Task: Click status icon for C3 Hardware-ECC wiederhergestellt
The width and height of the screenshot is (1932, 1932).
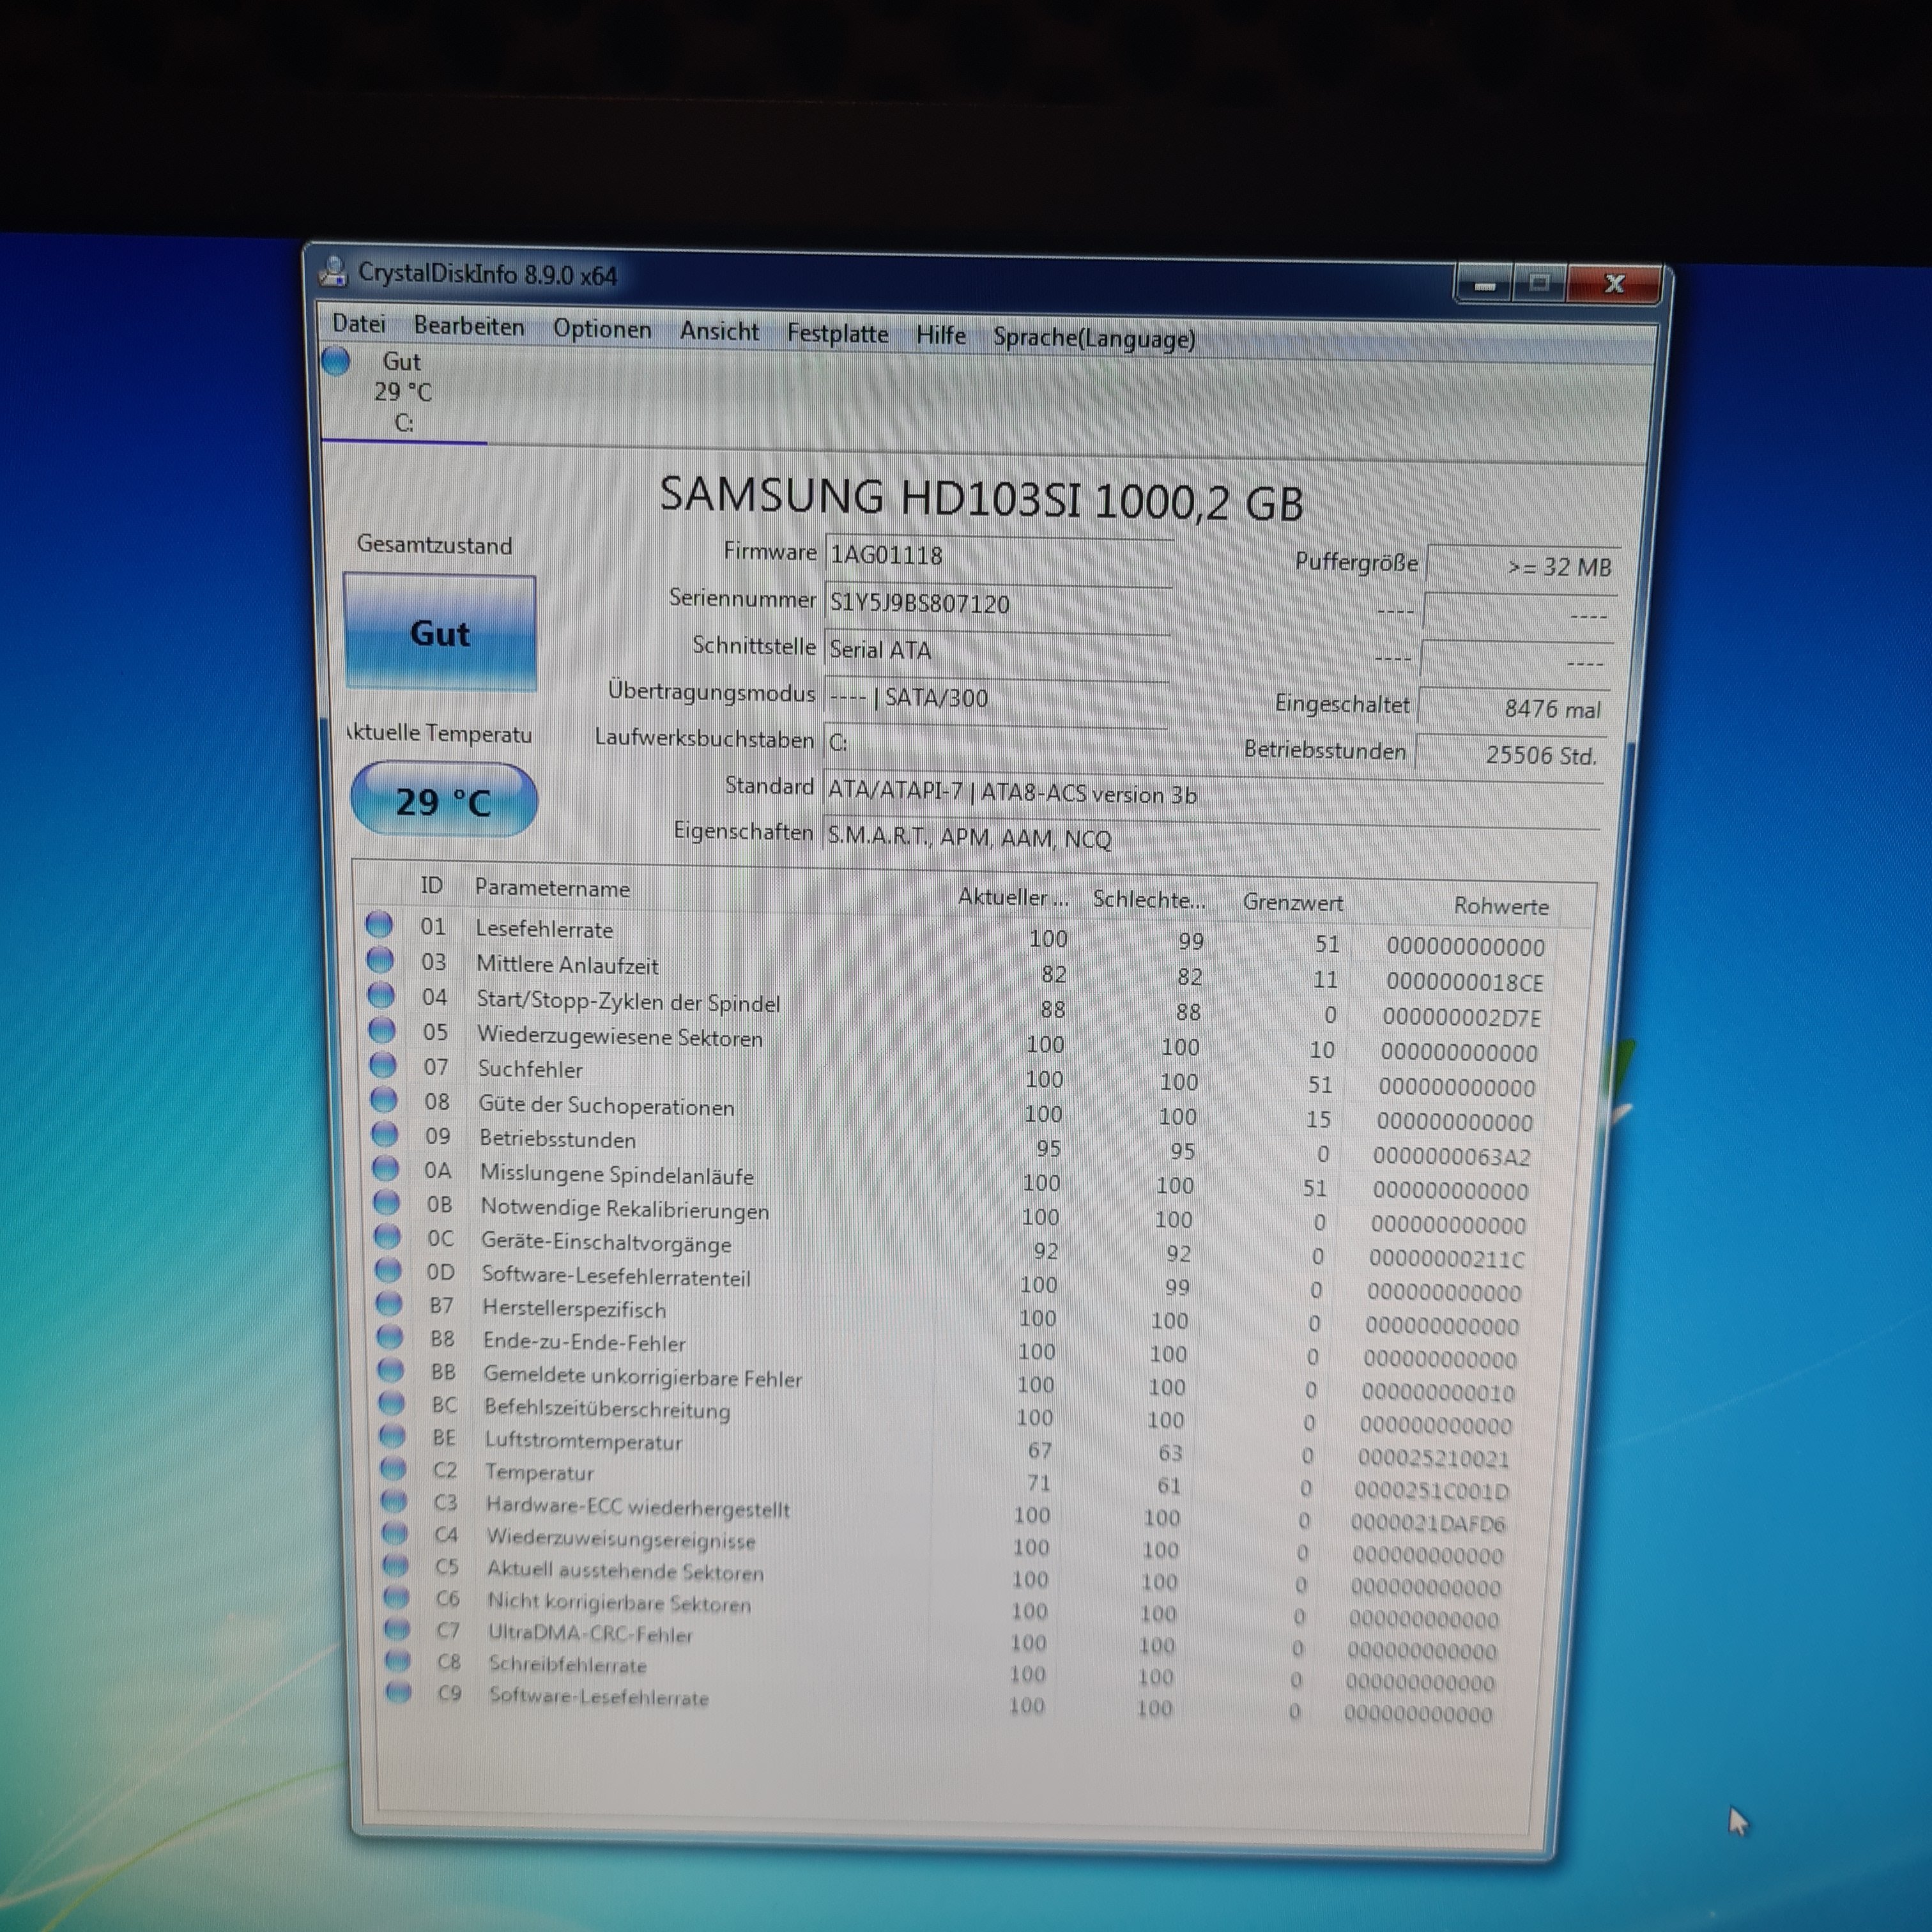Action: pos(395,1500)
